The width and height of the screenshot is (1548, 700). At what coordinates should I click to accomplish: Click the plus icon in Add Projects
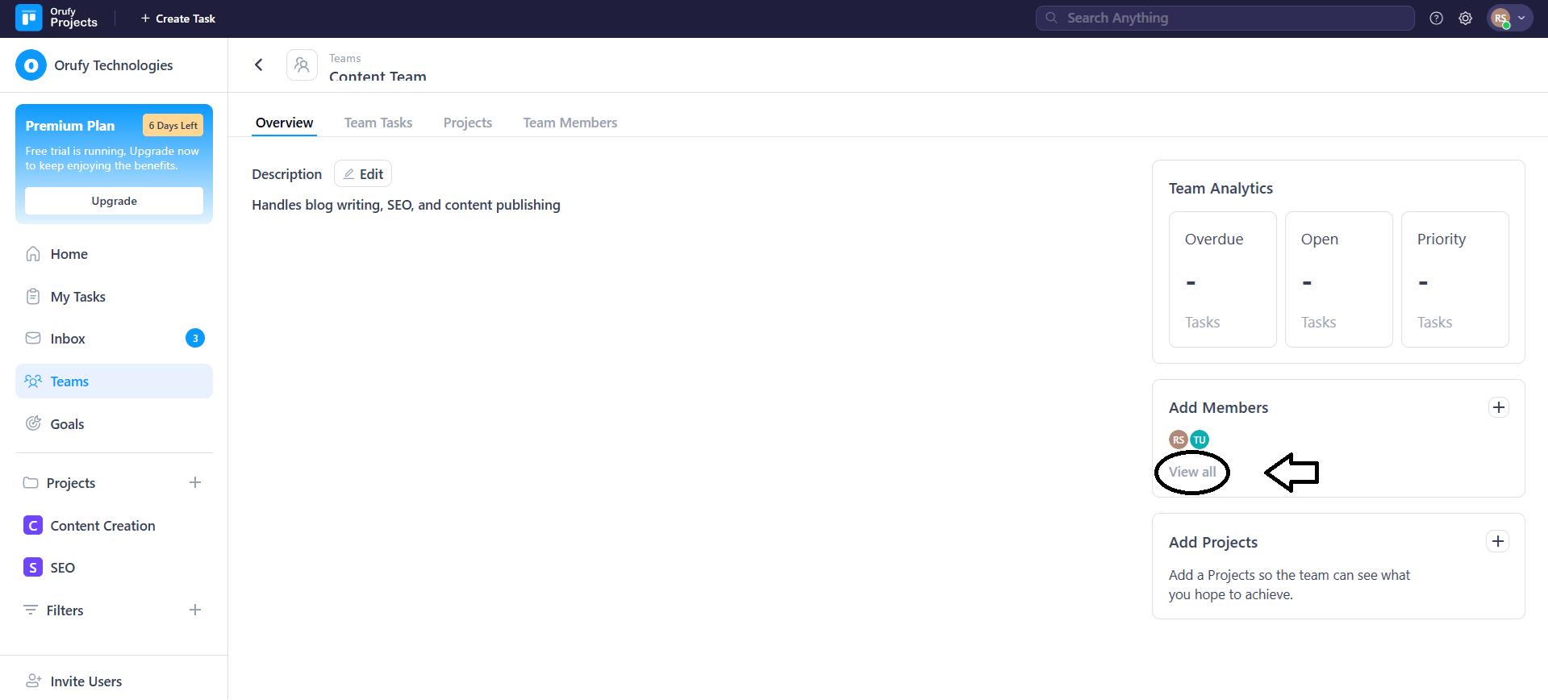[1497, 541]
